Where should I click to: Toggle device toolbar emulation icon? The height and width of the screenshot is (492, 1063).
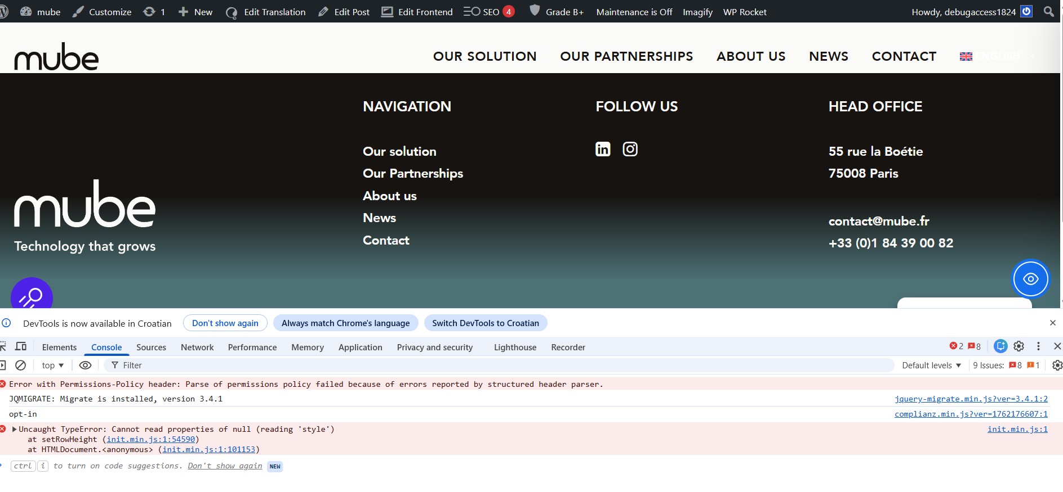(21, 346)
